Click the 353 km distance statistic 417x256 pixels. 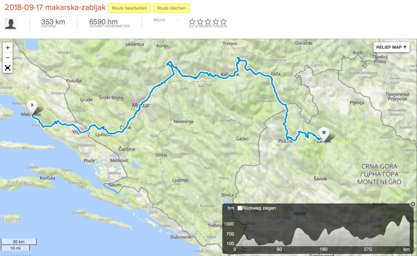(x=53, y=22)
